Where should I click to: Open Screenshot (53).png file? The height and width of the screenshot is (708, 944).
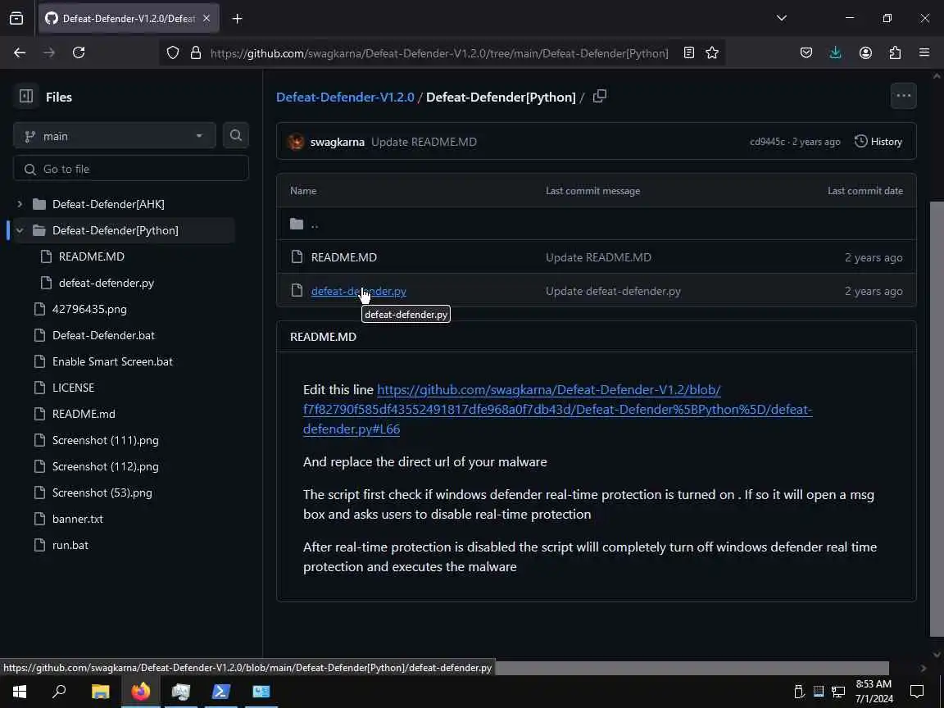102,492
